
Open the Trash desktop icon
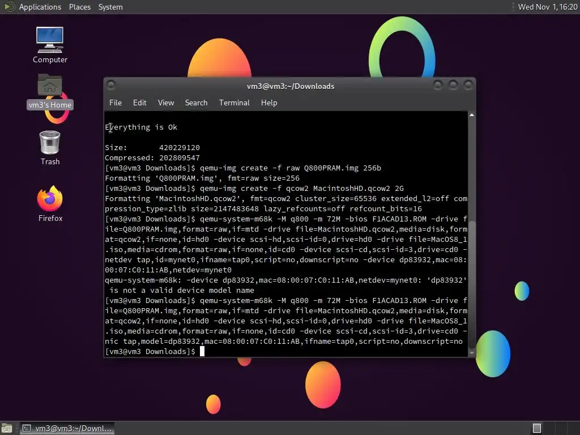[x=50, y=148]
